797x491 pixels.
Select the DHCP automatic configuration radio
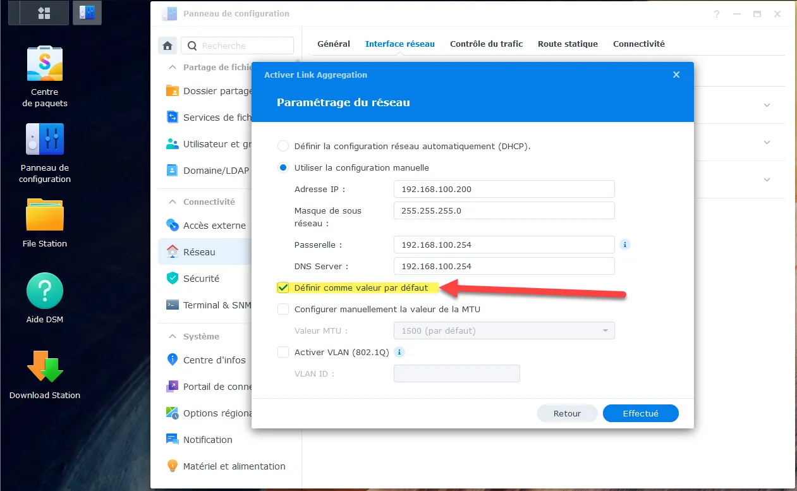tap(283, 146)
